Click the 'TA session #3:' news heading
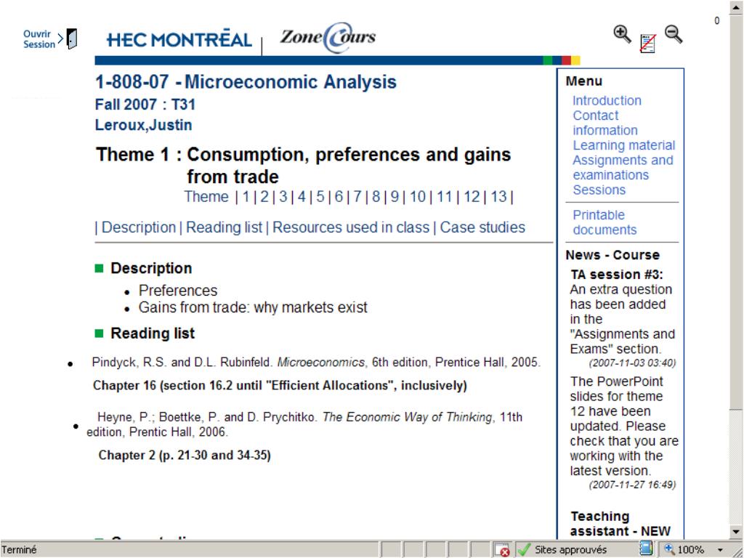 coord(617,274)
